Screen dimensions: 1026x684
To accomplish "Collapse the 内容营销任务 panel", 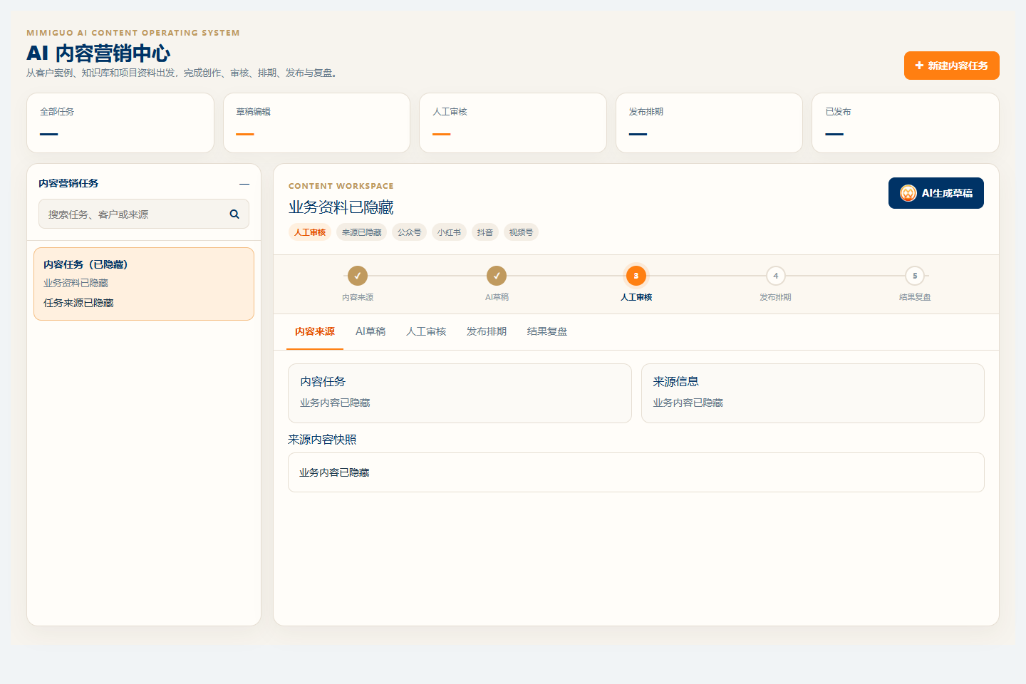I will pos(244,184).
